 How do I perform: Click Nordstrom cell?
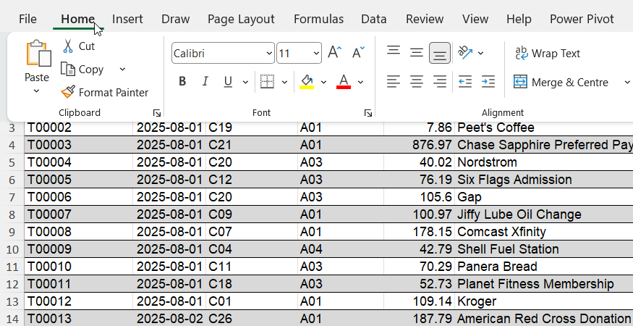tap(544, 162)
